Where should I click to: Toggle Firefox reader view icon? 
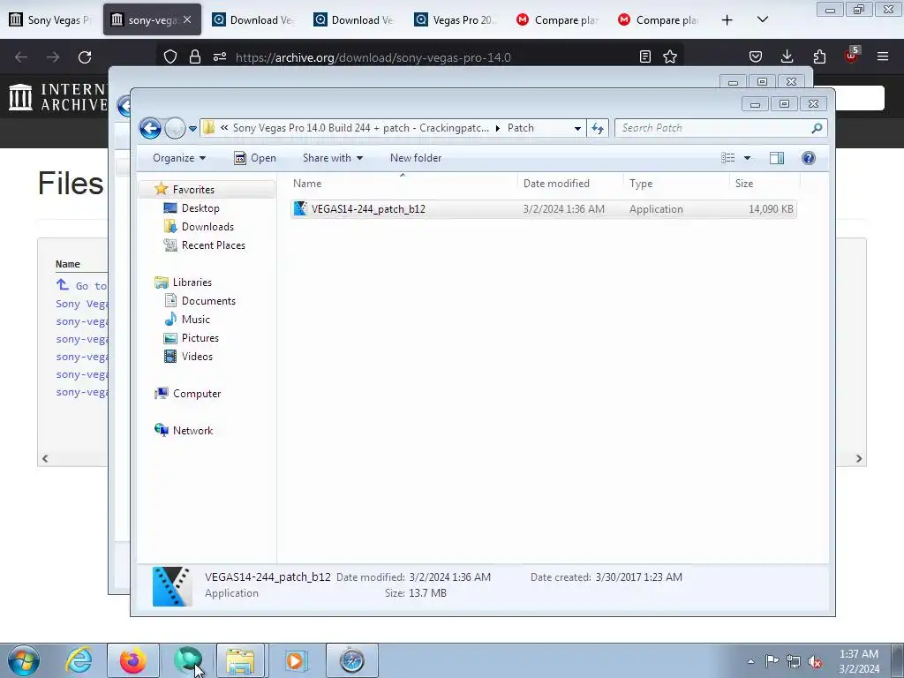[x=645, y=56]
